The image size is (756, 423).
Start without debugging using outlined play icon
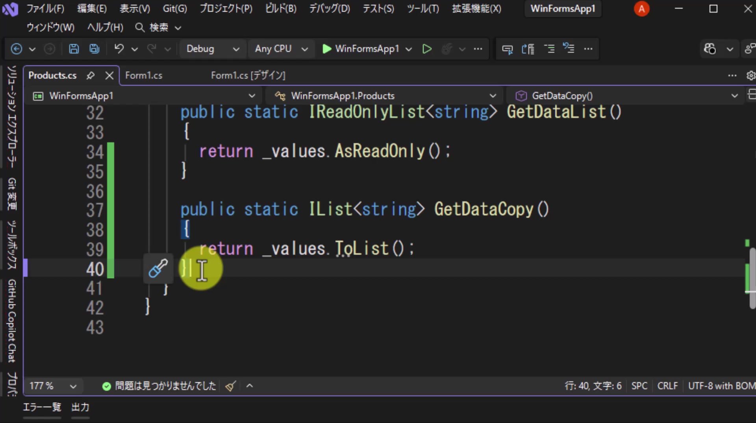click(x=427, y=49)
